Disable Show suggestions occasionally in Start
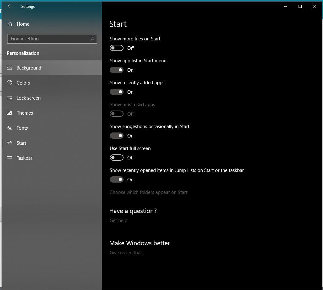This screenshot has height=290, width=323. click(x=117, y=136)
